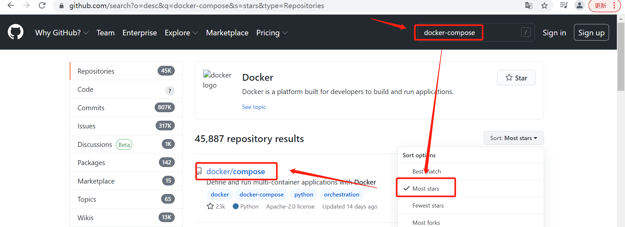The image size is (625, 227).
Task: Click the broken docker logo image
Action: pyautogui.click(x=217, y=80)
